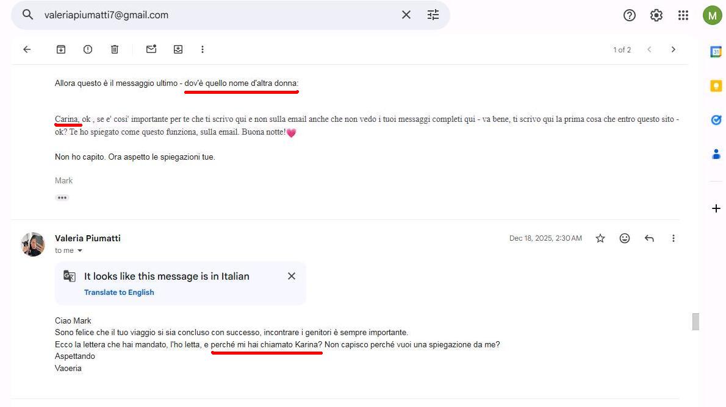Show search options filter

pyautogui.click(x=433, y=15)
